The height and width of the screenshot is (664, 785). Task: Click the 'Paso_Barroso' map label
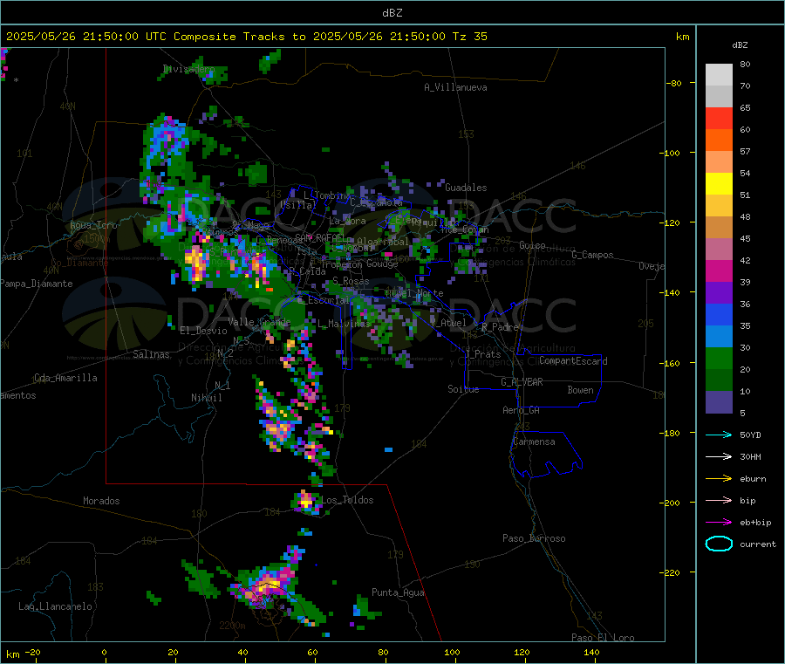pyautogui.click(x=534, y=538)
